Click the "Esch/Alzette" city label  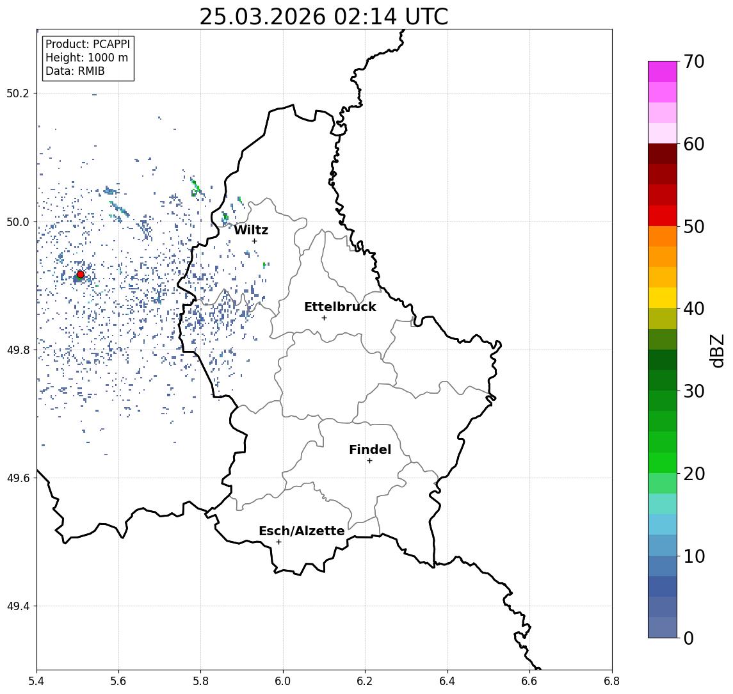[x=302, y=531]
